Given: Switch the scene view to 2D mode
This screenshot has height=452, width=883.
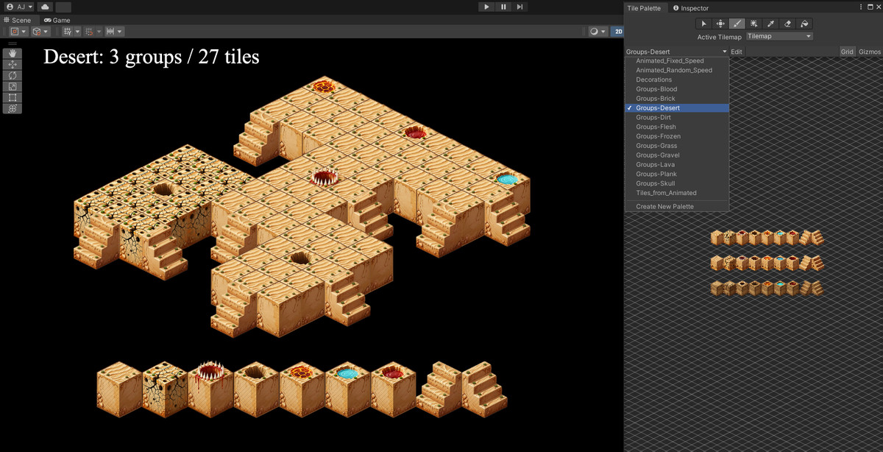Looking at the screenshot, I should (x=619, y=32).
